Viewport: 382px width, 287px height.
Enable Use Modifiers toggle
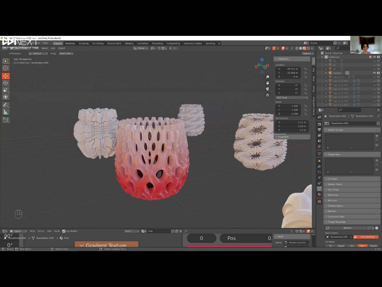coord(366,237)
